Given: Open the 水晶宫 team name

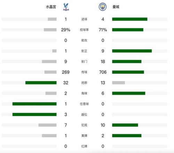Looking at the screenshot, I should pyautogui.click(x=51, y=7).
